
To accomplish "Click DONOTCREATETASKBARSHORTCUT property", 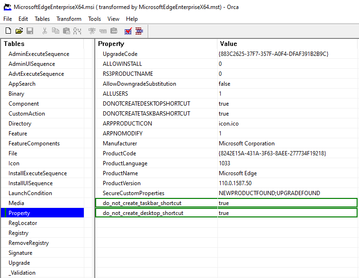I will point(146,114).
